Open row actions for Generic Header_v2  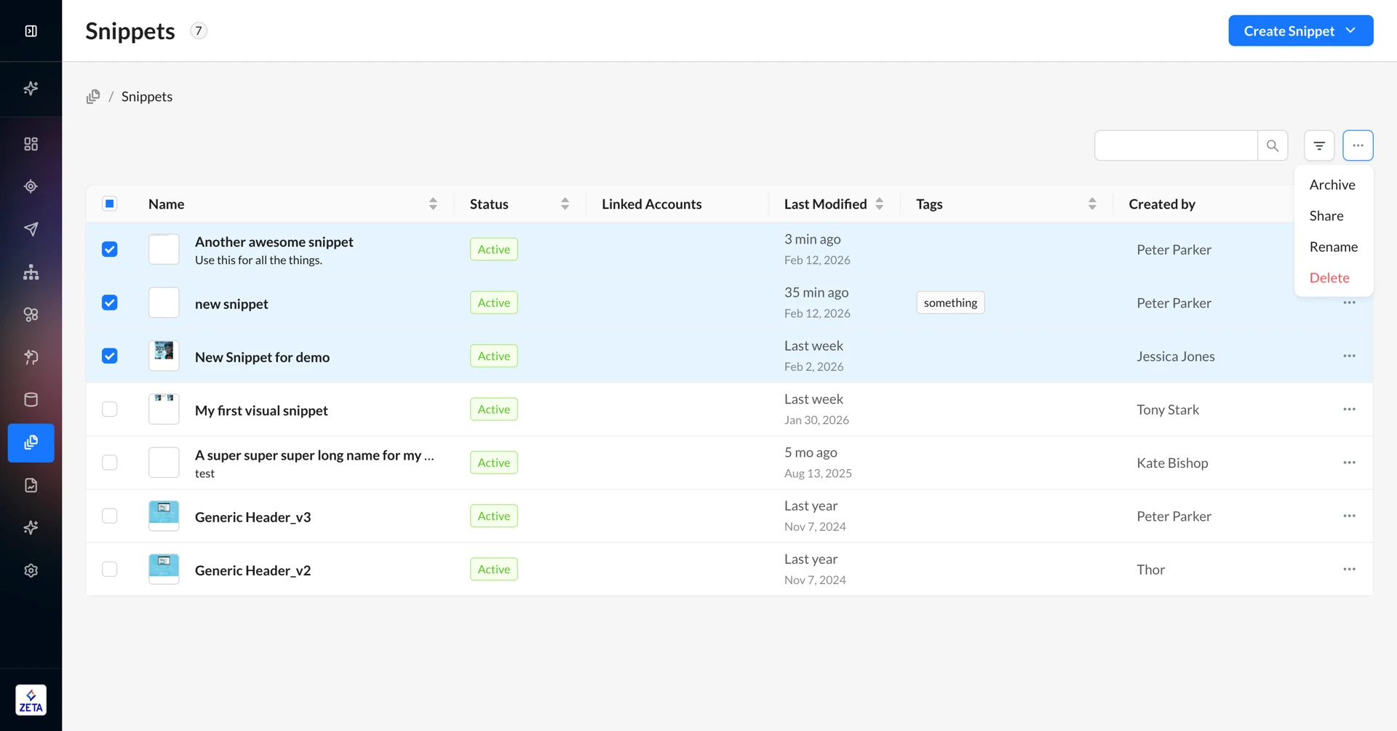coord(1349,569)
